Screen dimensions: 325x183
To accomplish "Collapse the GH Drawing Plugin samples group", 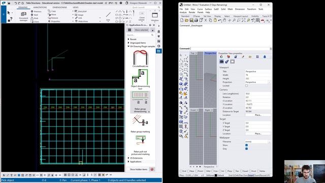I will tap(128, 46).
